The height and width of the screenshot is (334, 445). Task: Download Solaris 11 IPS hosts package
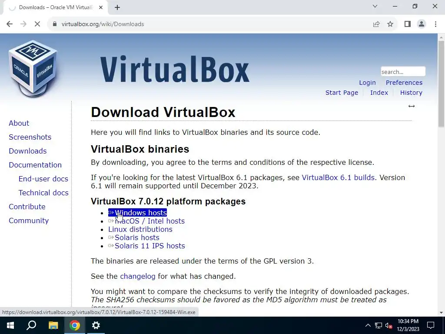point(146,246)
